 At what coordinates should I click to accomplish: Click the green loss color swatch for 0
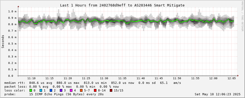[31, 90]
